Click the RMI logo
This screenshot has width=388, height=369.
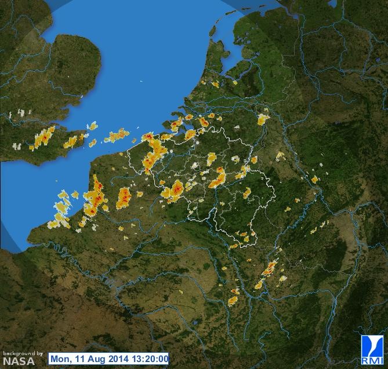tap(372, 350)
